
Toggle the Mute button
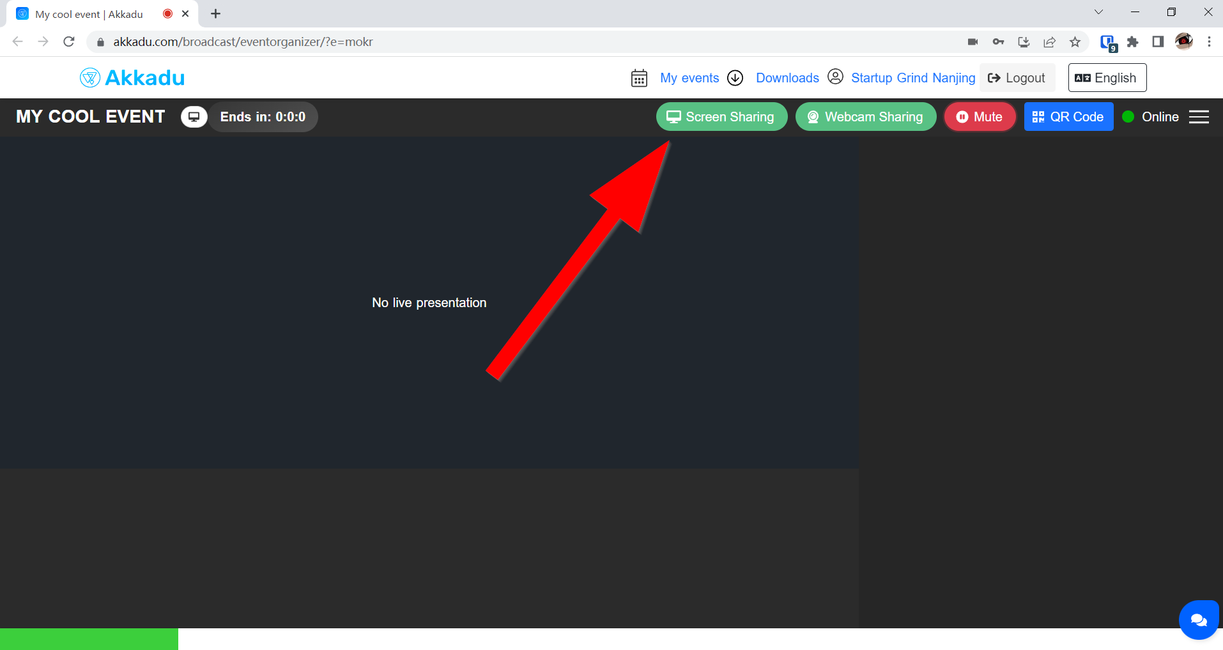pos(980,117)
